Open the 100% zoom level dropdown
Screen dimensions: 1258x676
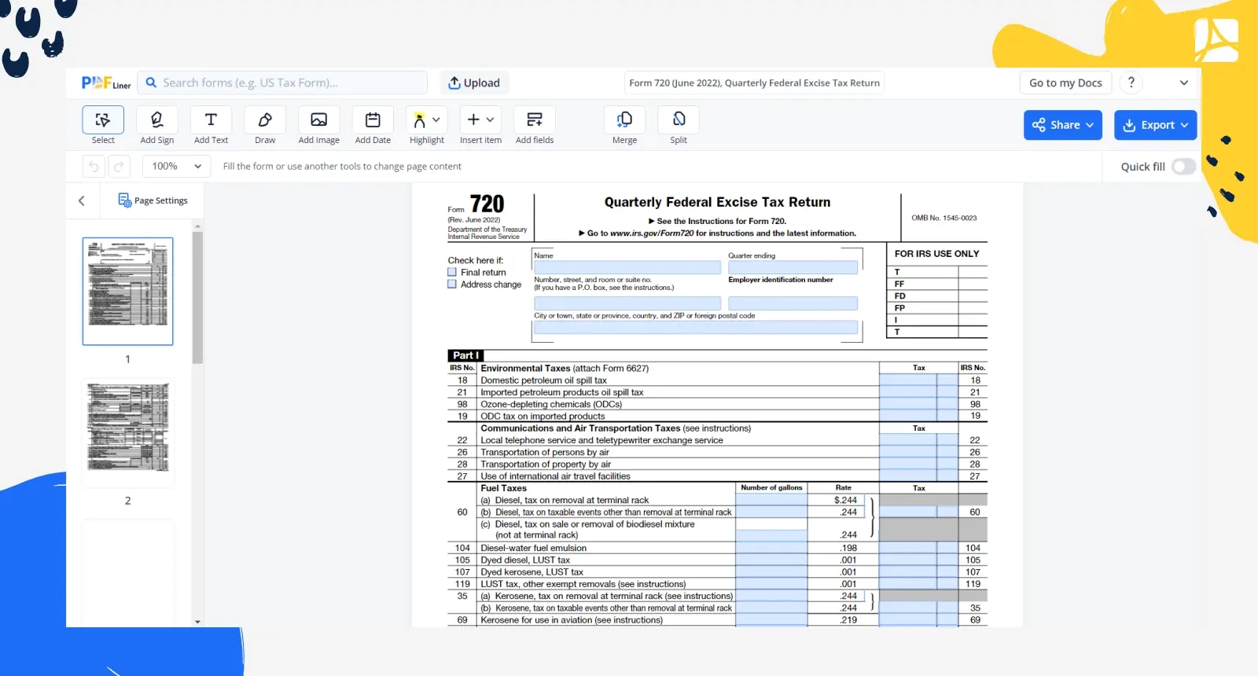pos(177,166)
